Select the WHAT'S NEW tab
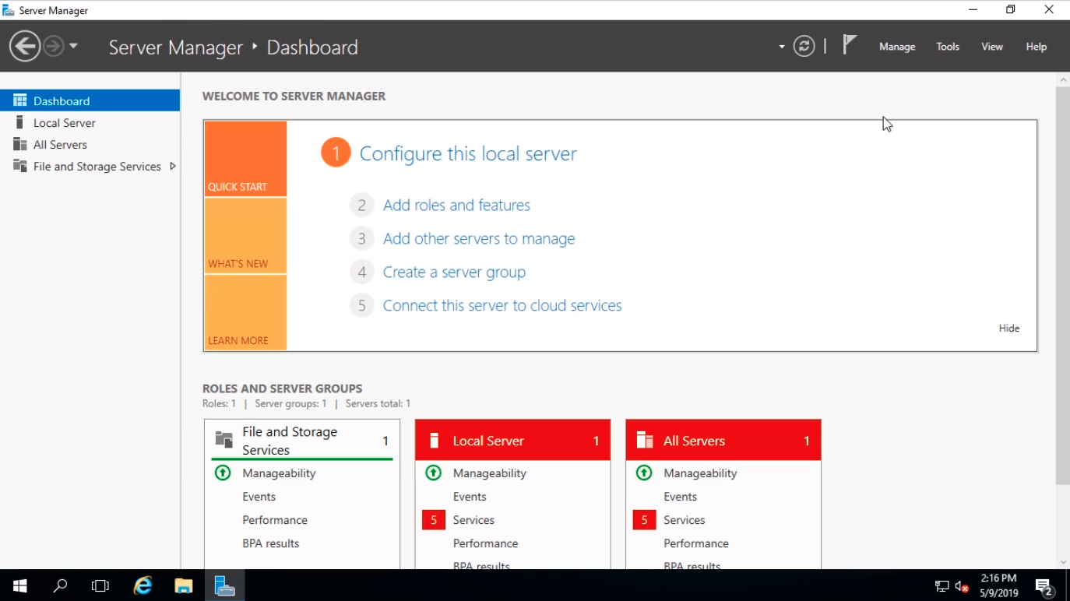1070x601 pixels. [245, 236]
